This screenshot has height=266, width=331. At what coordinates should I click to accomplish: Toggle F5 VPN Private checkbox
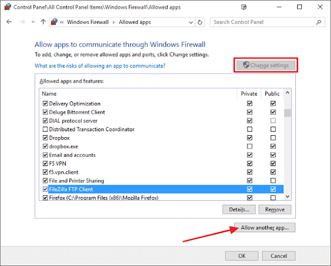pyautogui.click(x=249, y=164)
